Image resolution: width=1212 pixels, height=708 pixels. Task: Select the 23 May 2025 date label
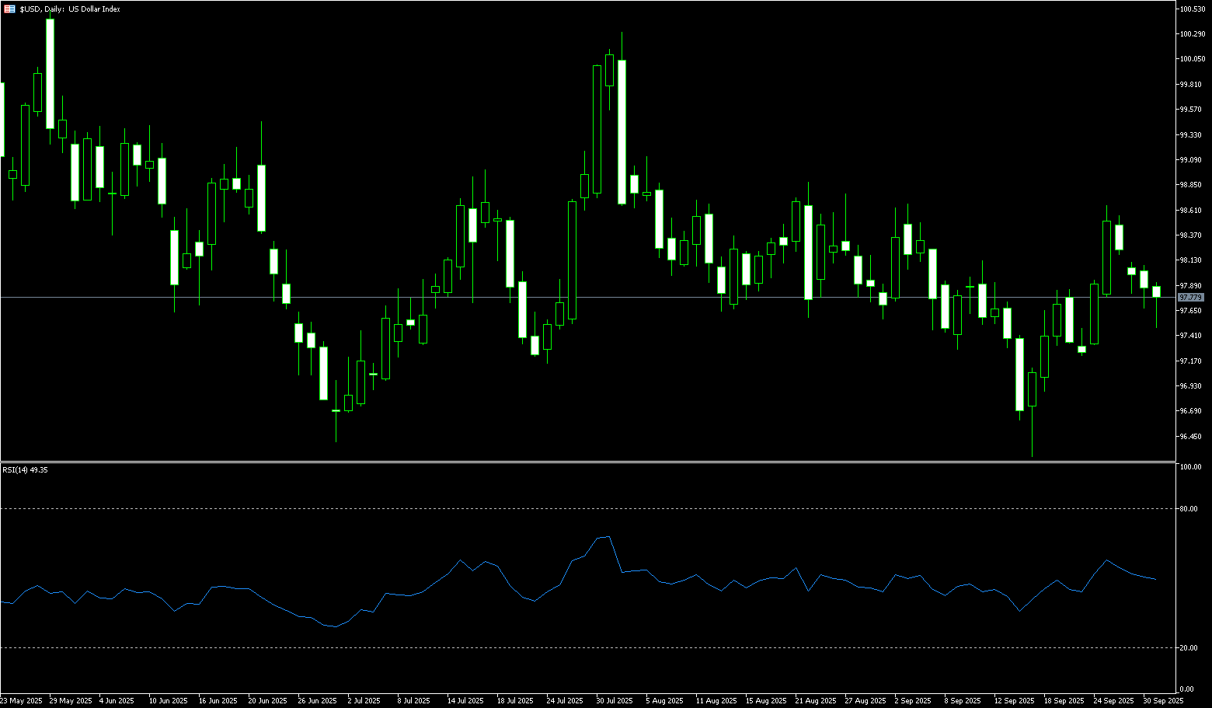point(21,701)
